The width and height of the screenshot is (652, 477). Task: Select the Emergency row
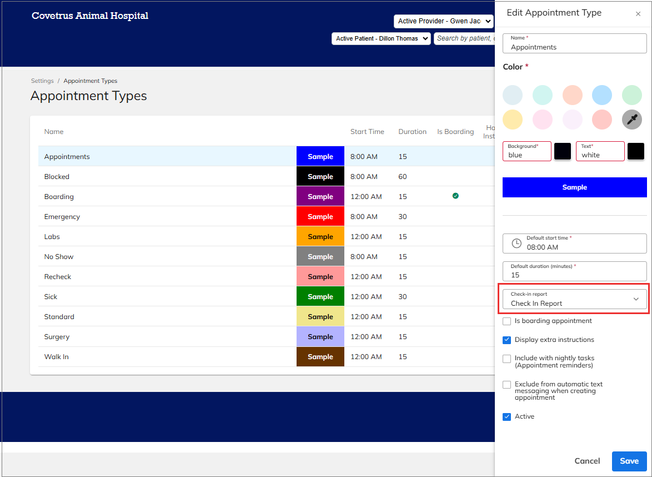click(x=267, y=216)
